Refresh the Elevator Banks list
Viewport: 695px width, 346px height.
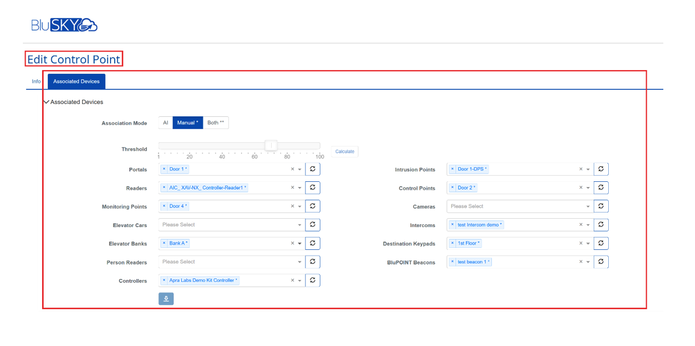[x=313, y=243]
